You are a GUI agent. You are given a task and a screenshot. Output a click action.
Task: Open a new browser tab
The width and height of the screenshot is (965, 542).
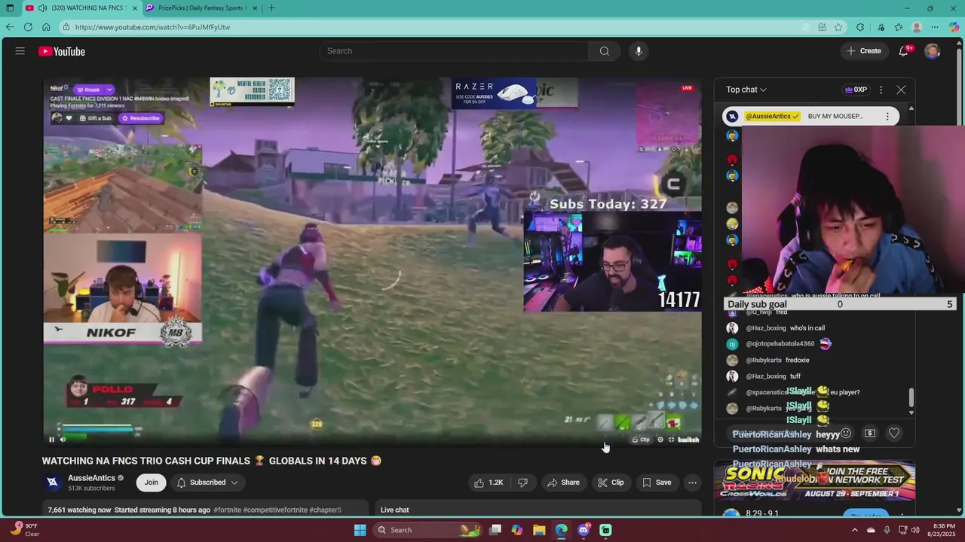pos(271,8)
